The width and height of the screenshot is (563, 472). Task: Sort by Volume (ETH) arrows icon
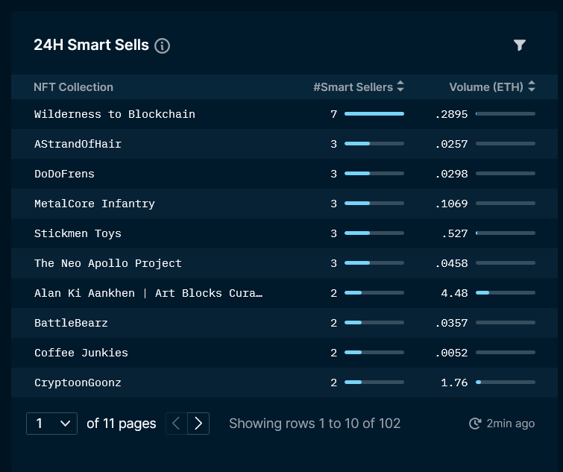[x=532, y=86]
